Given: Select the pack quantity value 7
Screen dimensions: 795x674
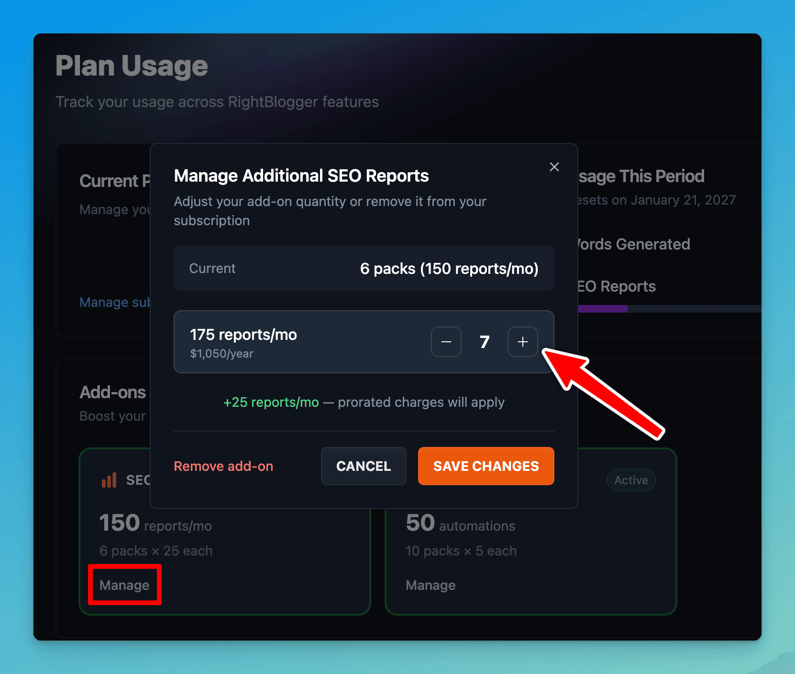Looking at the screenshot, I should [484, 341].
